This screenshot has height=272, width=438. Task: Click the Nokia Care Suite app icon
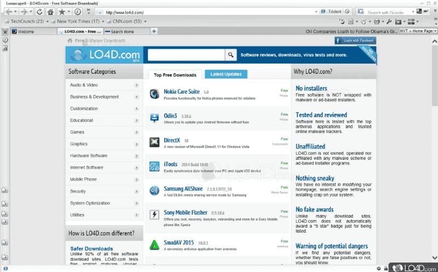click(x=154, y=94)
